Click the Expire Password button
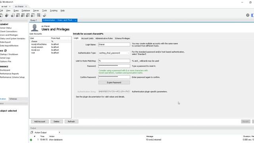 [114, 83]
